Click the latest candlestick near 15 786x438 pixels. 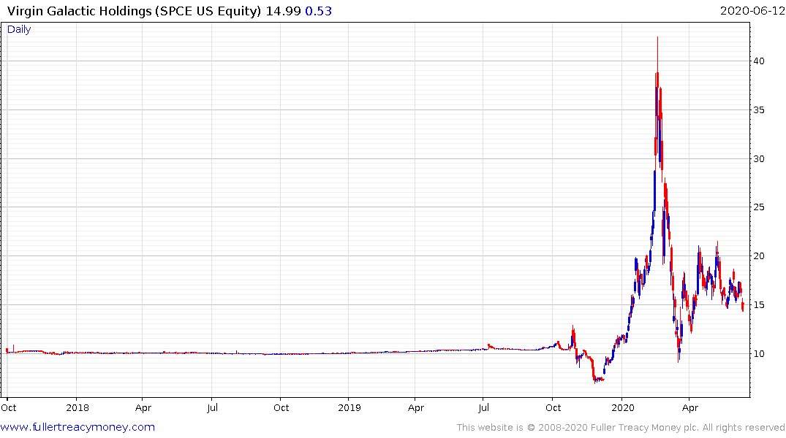click(742, 305)
